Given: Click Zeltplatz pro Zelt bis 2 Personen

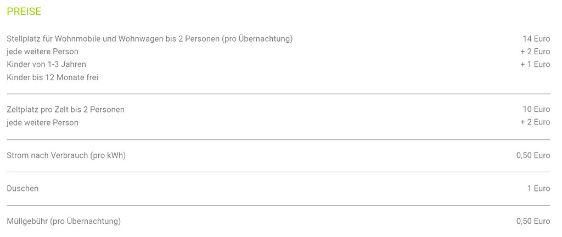Looking at the screenshot, I should (66, 110).
